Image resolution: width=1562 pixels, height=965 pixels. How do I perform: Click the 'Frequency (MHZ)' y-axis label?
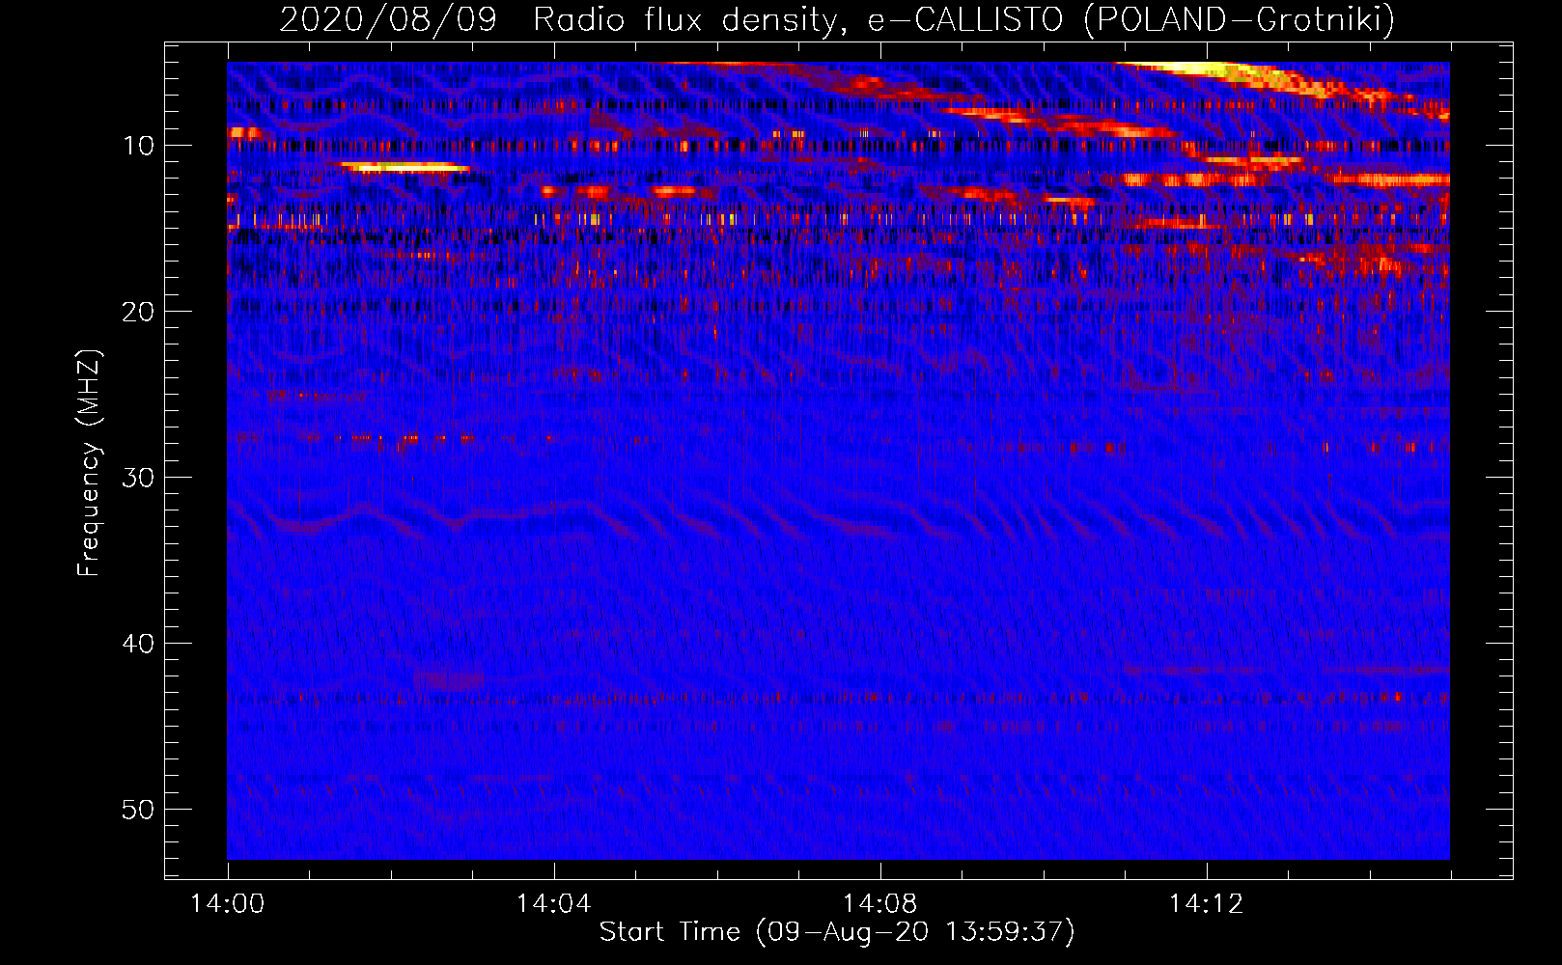89,462
